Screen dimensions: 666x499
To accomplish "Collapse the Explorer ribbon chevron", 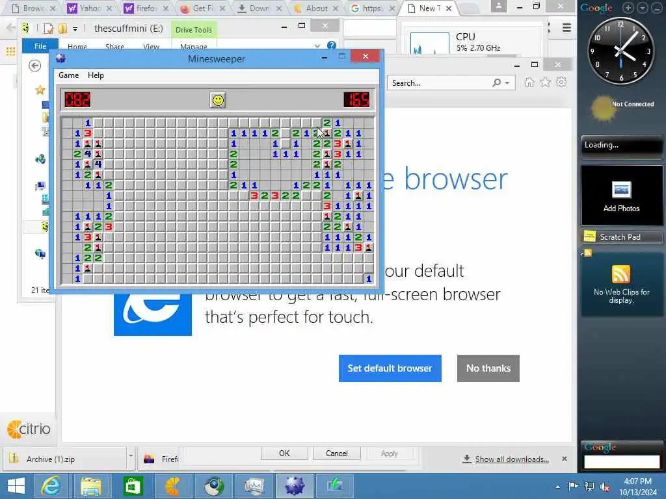I will tap(317, 45).
